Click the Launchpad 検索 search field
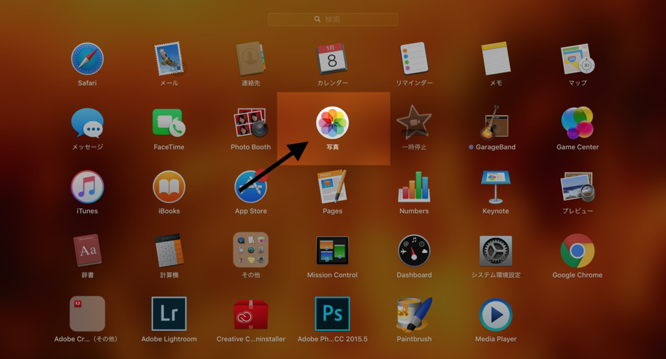Viewport: 666px width, 359px height. coord(332,19)
